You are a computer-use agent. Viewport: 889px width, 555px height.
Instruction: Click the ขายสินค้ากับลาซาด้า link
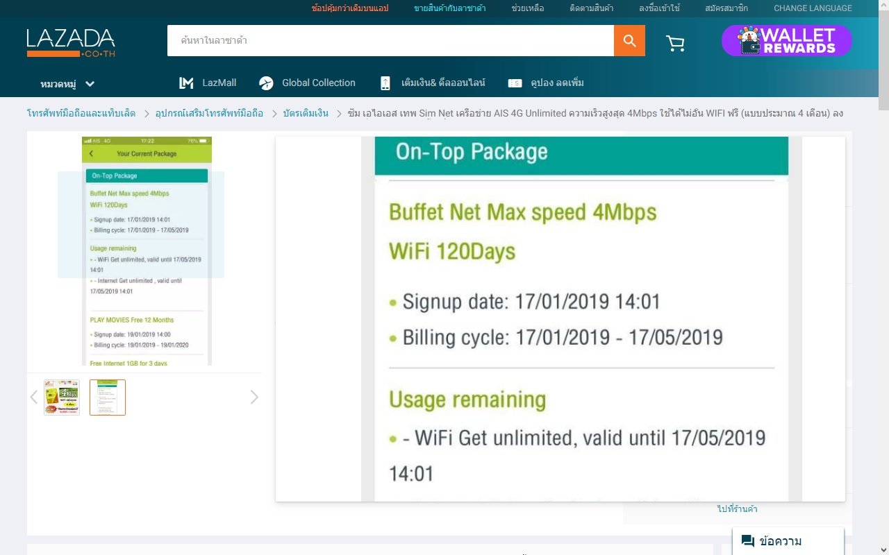tap(450, 8)
